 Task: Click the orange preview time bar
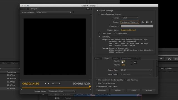pyautogui.click(x=56, y=88)
